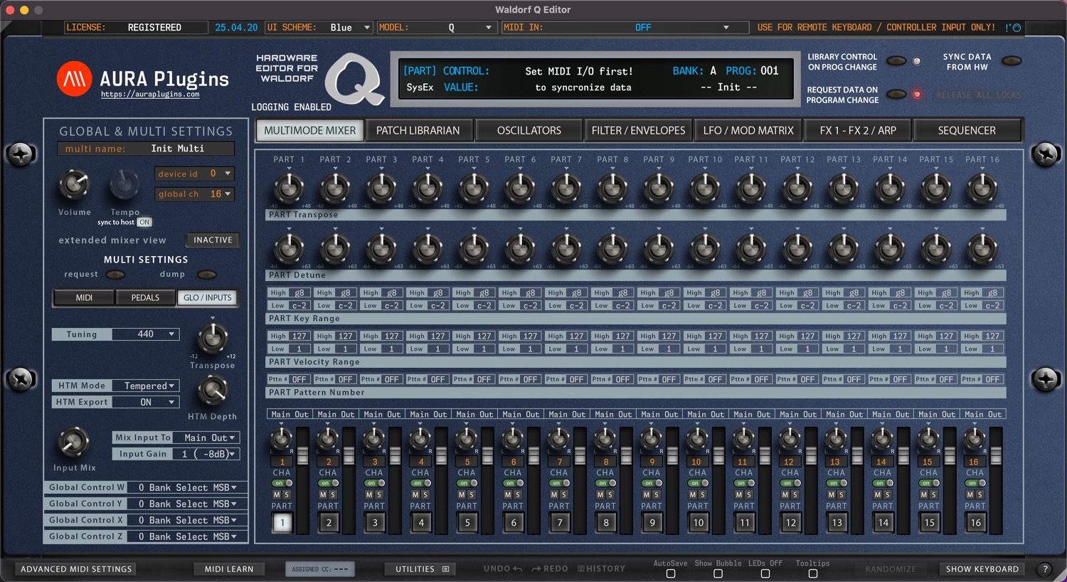Click the HTM Depth knob
The width and height of the screenshot is (1067, 582).
[212, 391]
